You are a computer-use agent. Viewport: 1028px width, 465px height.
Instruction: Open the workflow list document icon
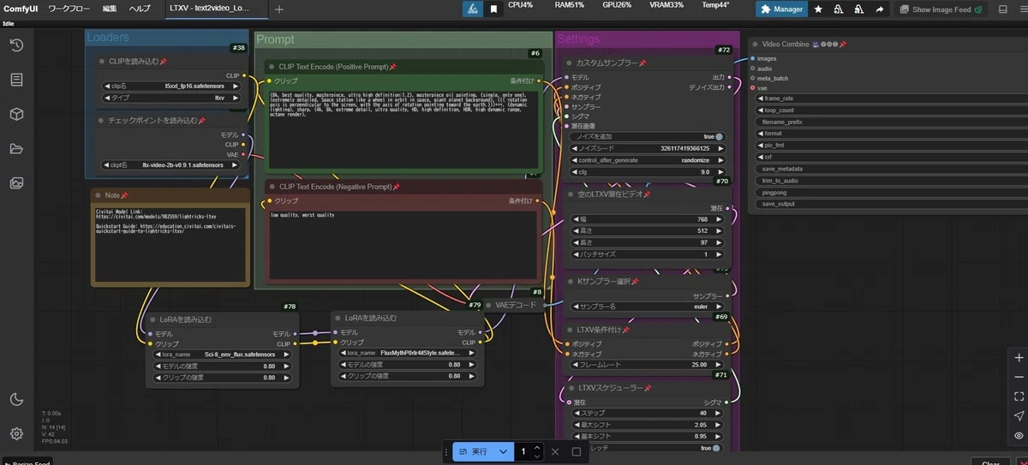(x=16, y=80)
